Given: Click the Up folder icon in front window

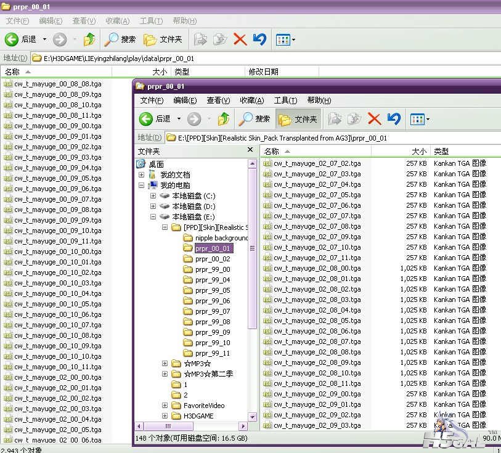Looking at the screenshot, I should 224,119.
